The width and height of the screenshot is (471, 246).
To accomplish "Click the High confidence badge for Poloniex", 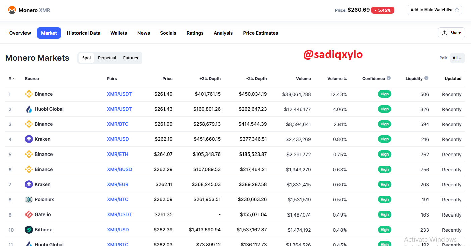I will [385, 199].
